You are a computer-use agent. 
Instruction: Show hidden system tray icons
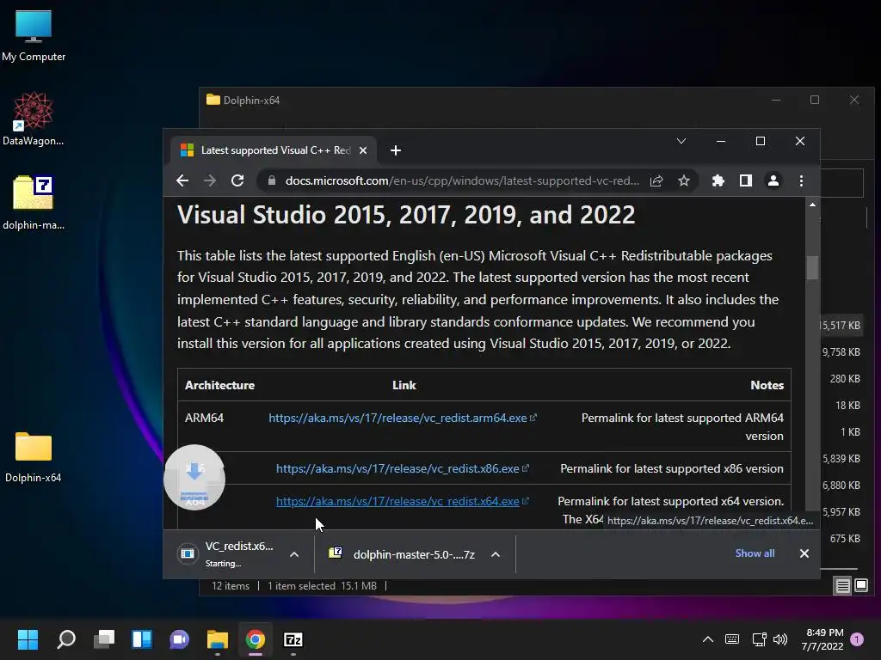[708, 639]
